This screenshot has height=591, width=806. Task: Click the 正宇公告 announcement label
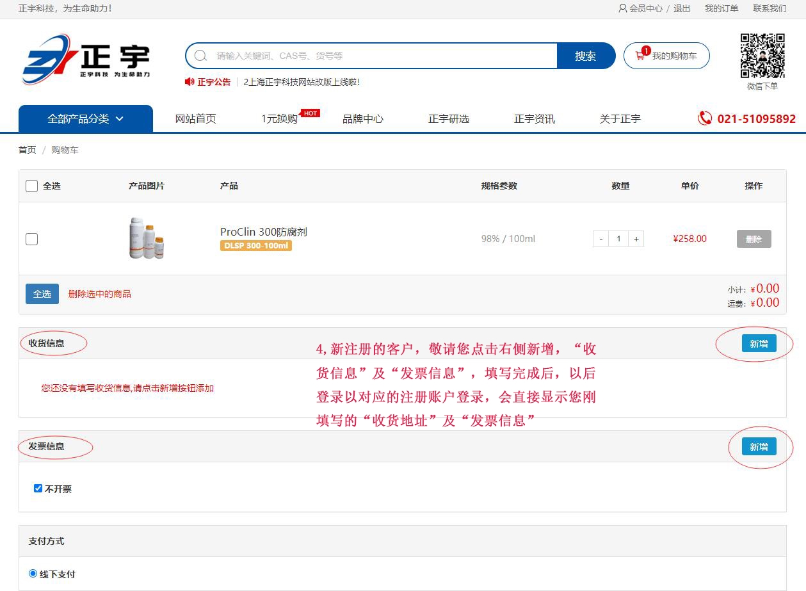point(214,82)
